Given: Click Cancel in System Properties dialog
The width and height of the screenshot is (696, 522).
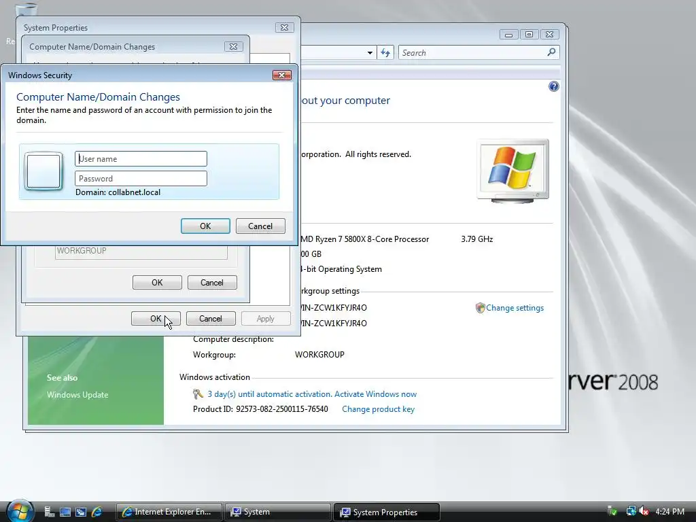Looking at the screenshot, I should pyautogui.click(x=211, y=318).
